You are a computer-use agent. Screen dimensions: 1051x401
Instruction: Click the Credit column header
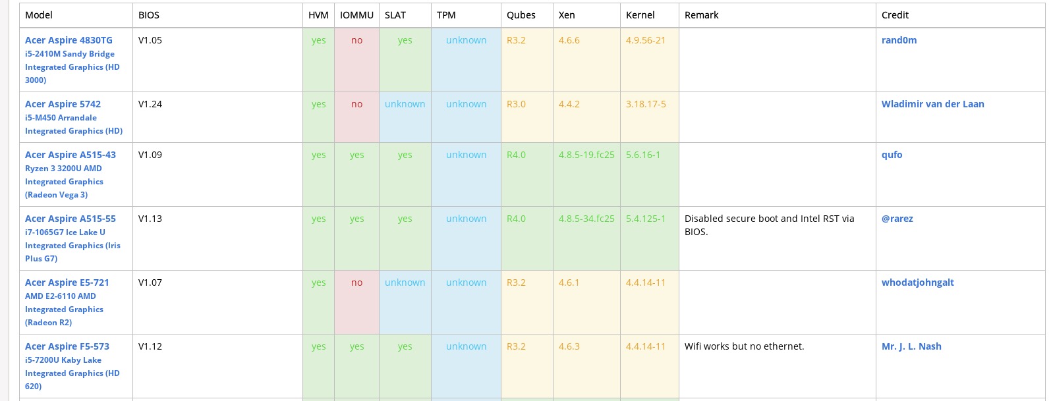(x=895, y=15)
